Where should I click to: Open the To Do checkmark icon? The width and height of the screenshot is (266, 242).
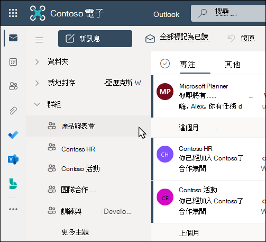coord(13,135)
